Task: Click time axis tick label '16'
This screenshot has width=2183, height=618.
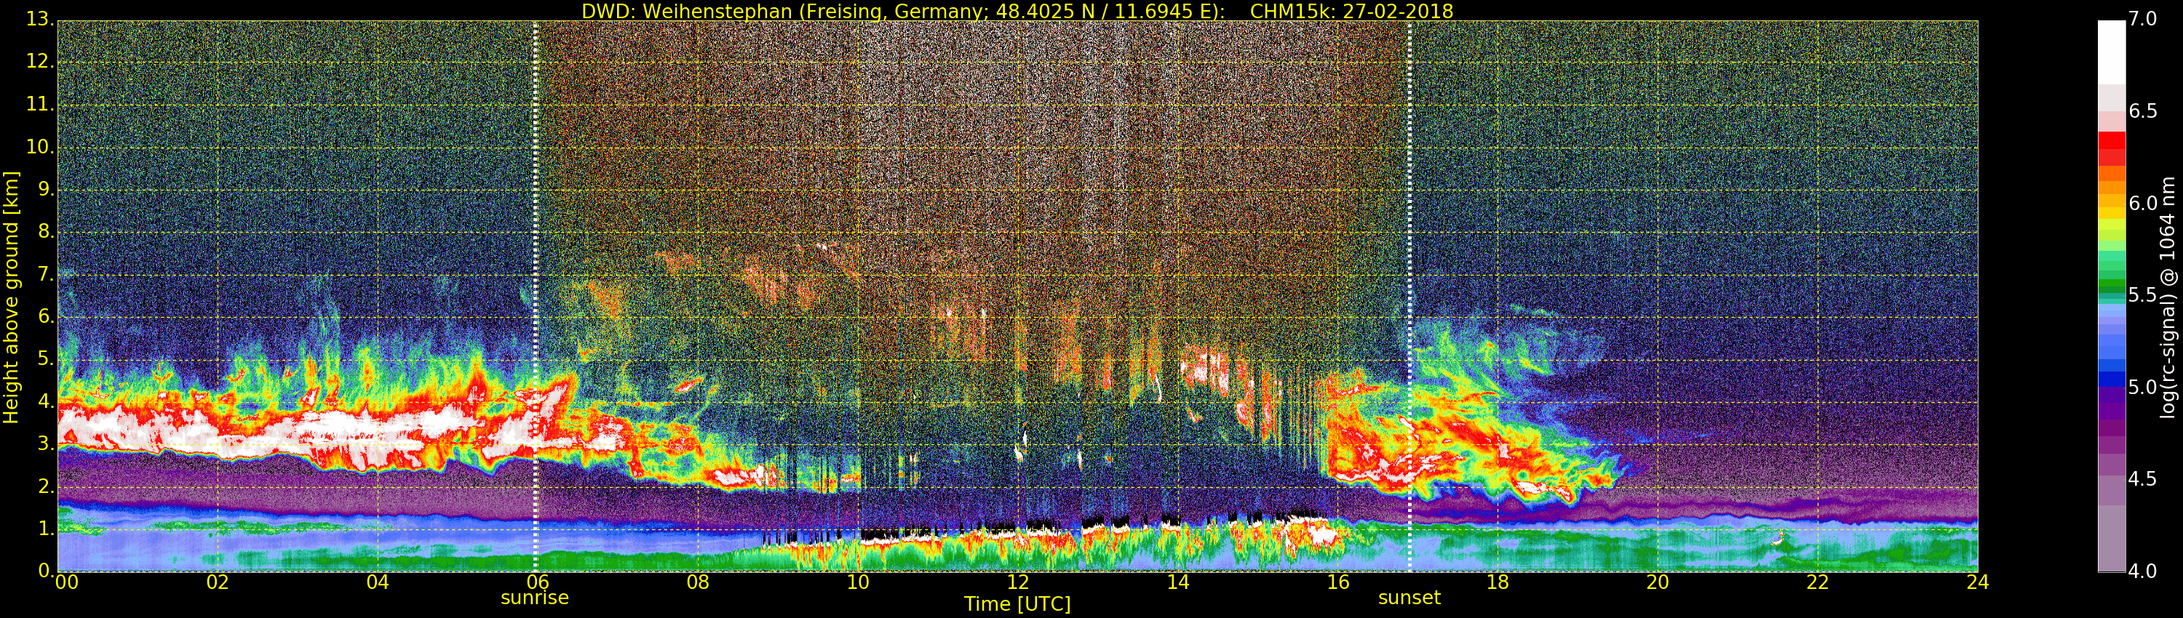Action: pos(1338,582)
